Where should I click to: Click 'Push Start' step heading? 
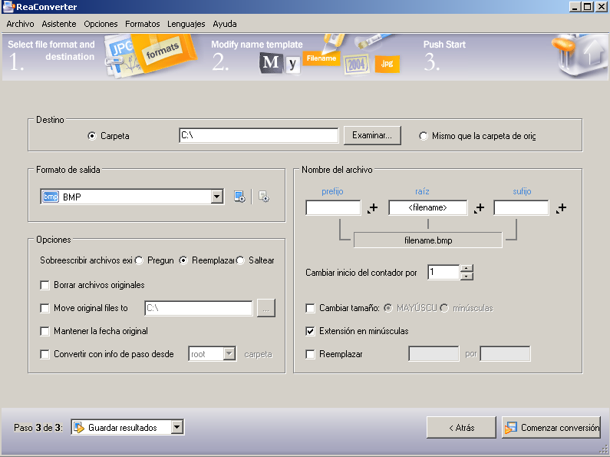tap(445, 45)
